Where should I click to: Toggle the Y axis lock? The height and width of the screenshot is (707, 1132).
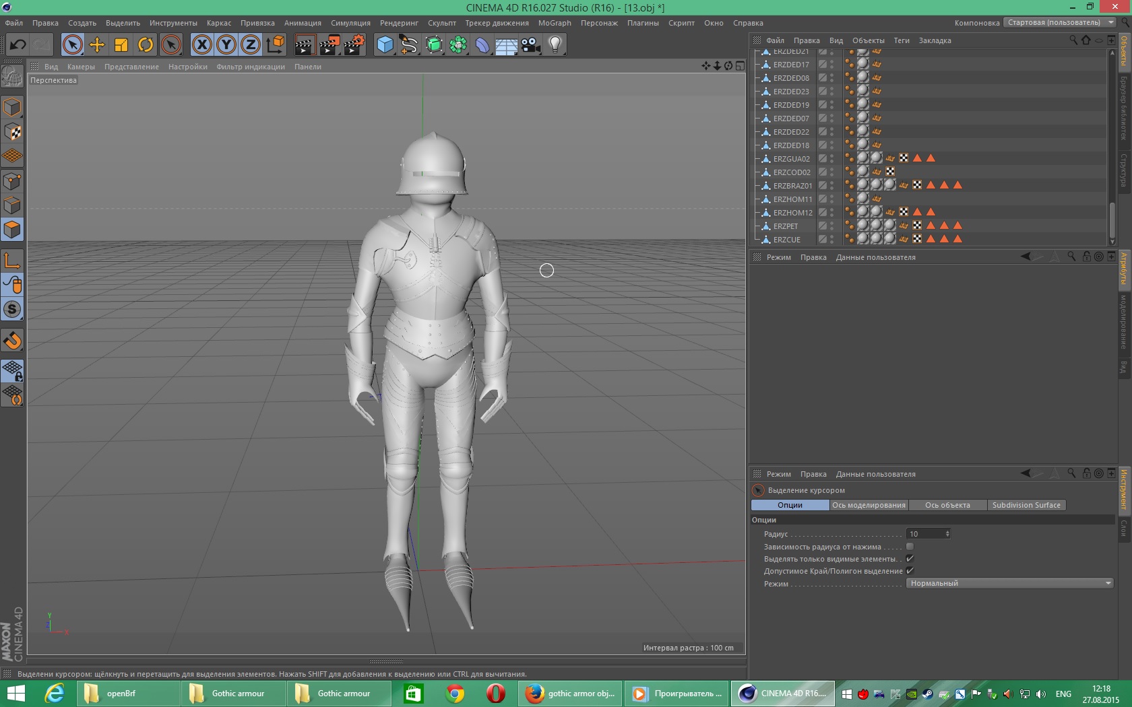pos(226,45)
